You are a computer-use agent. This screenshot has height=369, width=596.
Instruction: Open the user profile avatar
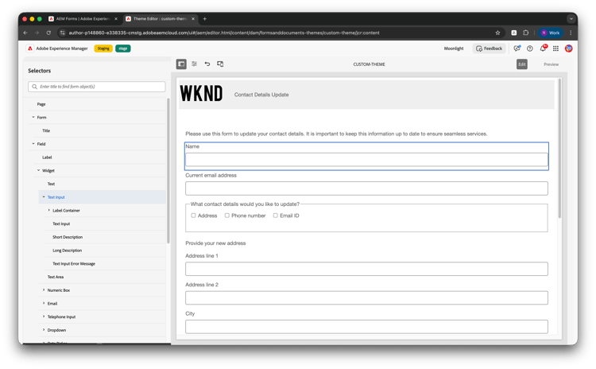569,49
